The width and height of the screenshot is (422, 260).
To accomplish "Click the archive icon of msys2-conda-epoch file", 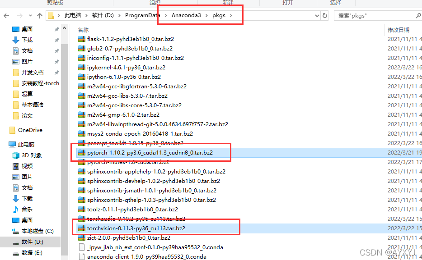I will click(82, 134).
